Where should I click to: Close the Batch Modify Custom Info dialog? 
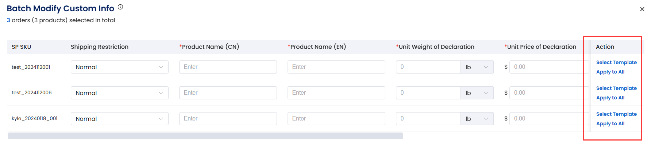[642, 9]
